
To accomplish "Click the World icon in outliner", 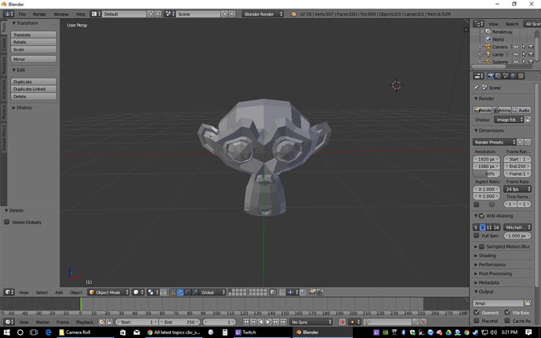I will (x=488, y=39).
